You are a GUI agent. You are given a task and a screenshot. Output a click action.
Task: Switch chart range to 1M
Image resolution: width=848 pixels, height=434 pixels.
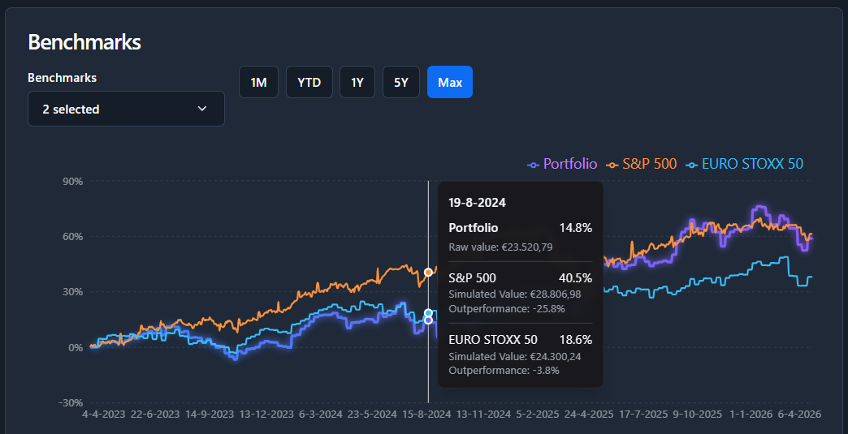pos(258,82)
